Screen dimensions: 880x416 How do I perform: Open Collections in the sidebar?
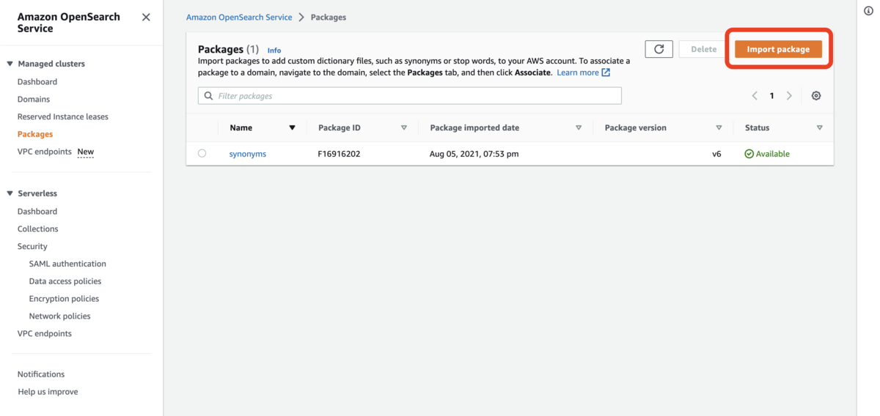tap(38, 229)
